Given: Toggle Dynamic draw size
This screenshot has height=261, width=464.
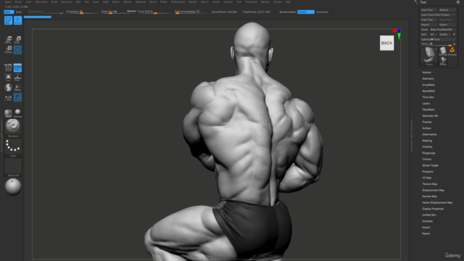Looking at the screenshot, I should point(131,12).
